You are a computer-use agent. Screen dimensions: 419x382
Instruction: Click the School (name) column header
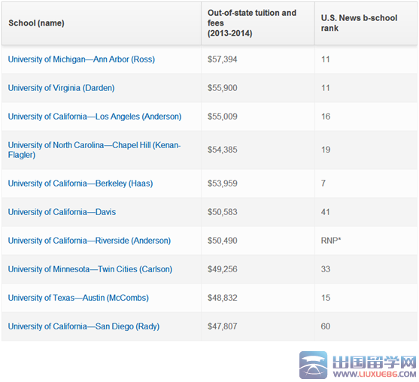pos(36,23)
